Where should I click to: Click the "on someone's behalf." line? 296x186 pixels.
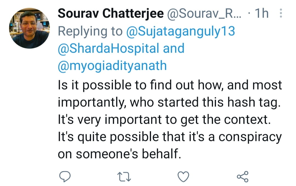[120, 154]
